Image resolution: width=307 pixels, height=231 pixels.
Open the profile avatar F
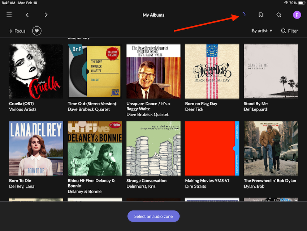[x=297, y=15]
